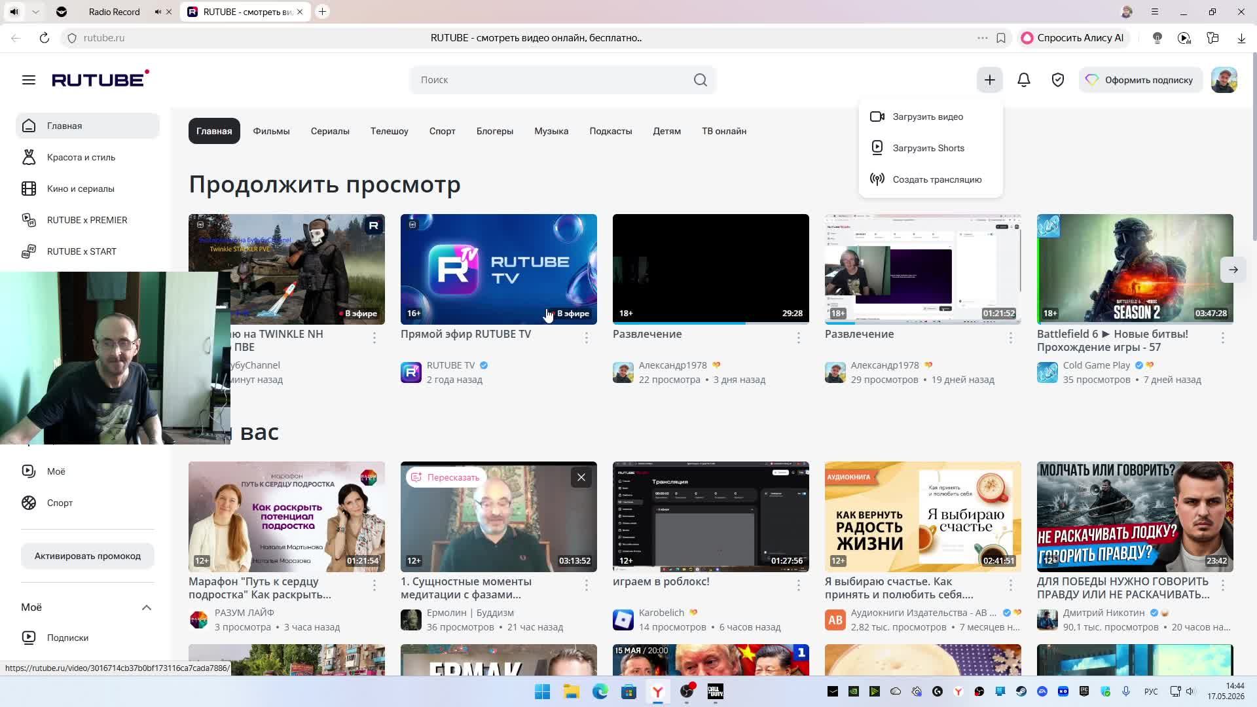The height and width of the screenshot is (707, 1257).
Task: Click RUTUBE TV channel avatar
Action: [411, 372]
